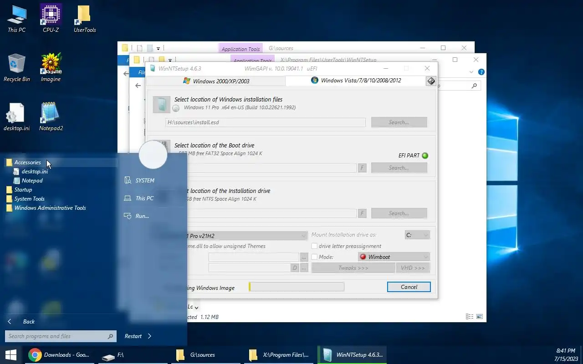The width and height of the screenshot is (583, 364).
Task: Launch the Notepad2 desktop shortcut
Action: [51, 117]
